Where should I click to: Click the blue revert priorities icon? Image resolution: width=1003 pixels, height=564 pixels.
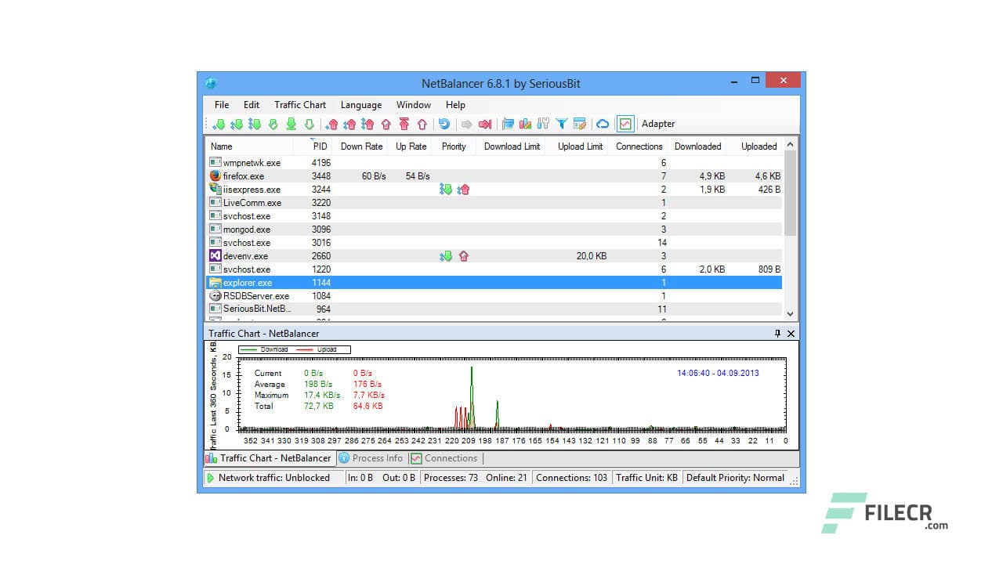[x=444, y=124]
